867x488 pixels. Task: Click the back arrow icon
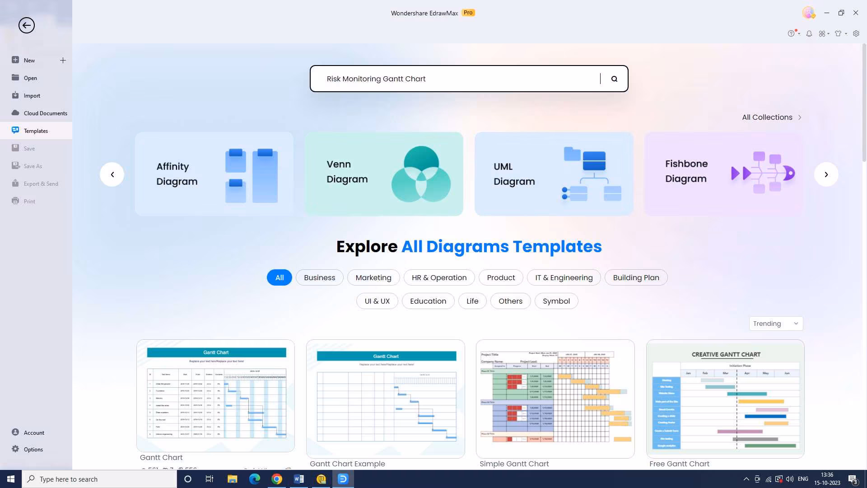click(26, 25)
